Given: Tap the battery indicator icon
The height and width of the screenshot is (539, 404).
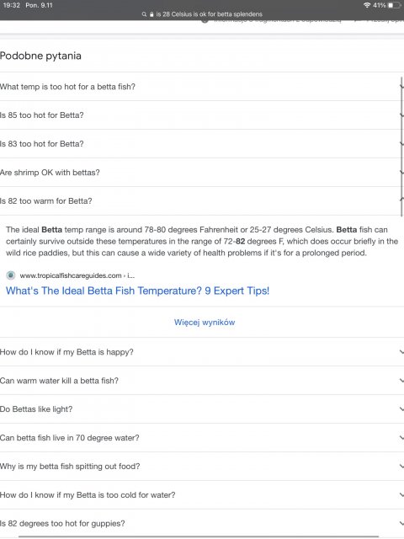Looking at the screenshot, I should tap(394, 5).
